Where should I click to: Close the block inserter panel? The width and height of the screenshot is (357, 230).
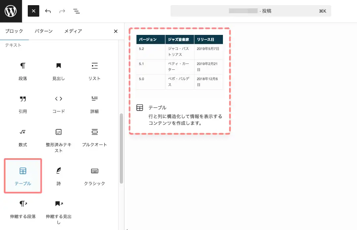tap(115, 31)
